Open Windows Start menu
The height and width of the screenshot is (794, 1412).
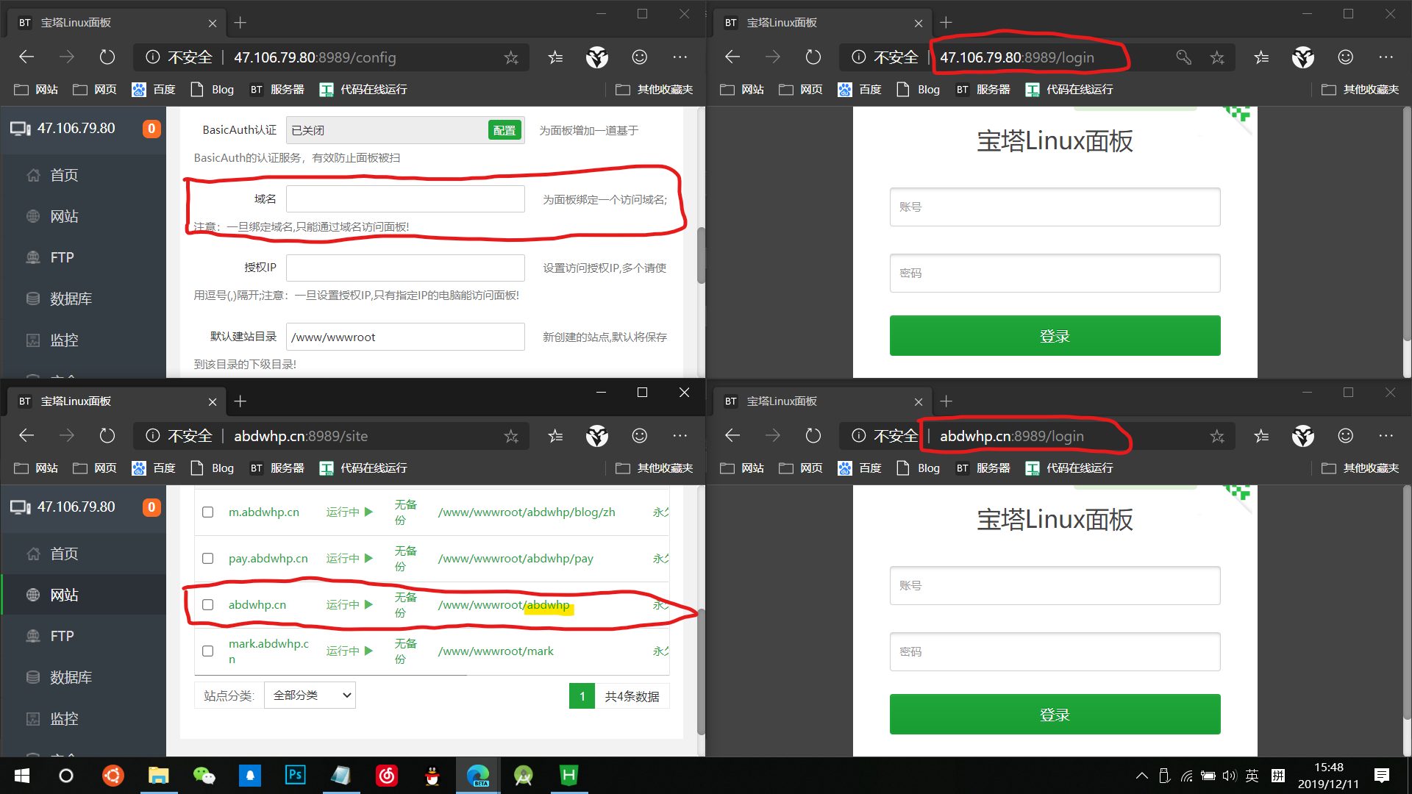pos(22,775)
